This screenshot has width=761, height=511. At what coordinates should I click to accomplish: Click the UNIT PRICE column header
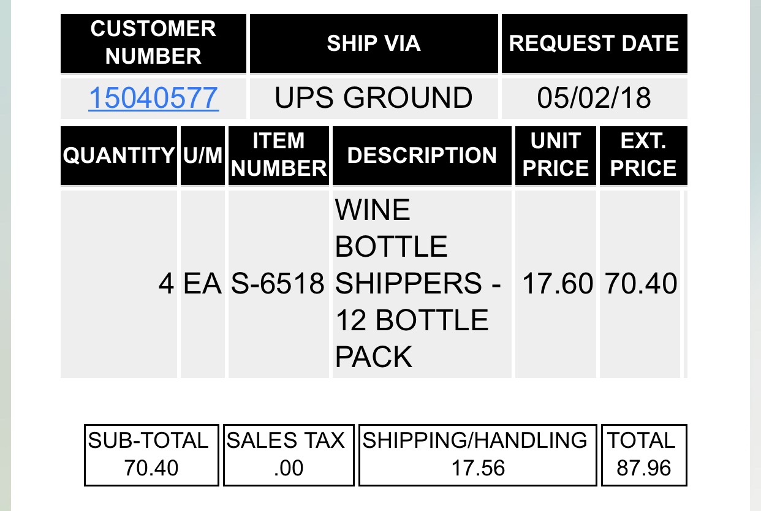(556, 156)
